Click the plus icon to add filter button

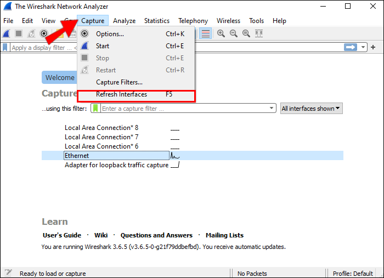(373, 47)
